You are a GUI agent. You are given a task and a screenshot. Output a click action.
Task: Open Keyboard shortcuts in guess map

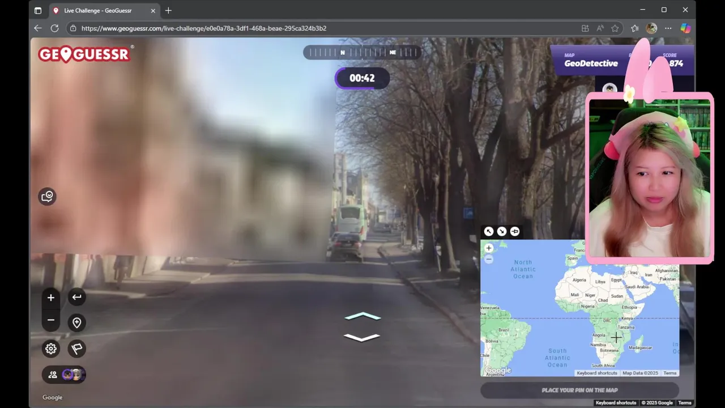coord(597,373)
